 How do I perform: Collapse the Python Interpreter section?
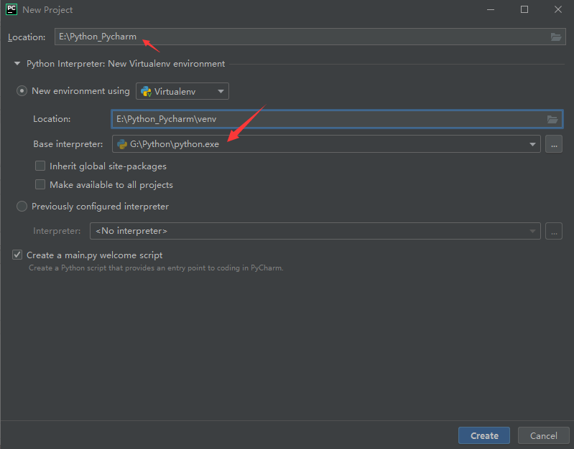pyautogui.click(x=17, y=64)
